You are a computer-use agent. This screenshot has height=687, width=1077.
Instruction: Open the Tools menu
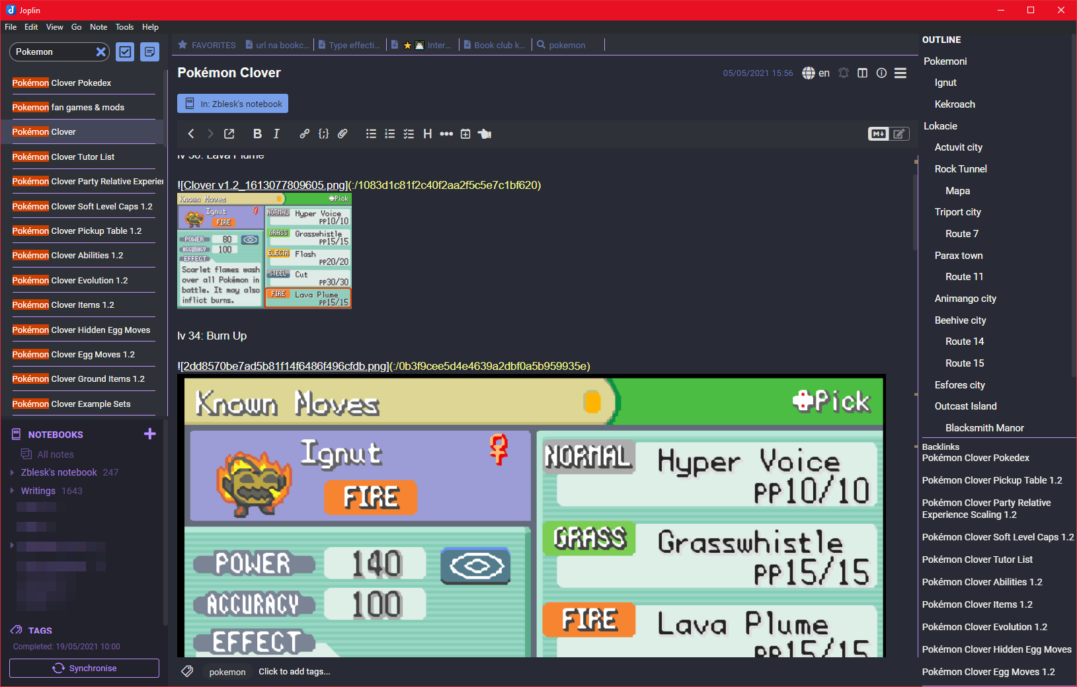click(x=124, y=27)
